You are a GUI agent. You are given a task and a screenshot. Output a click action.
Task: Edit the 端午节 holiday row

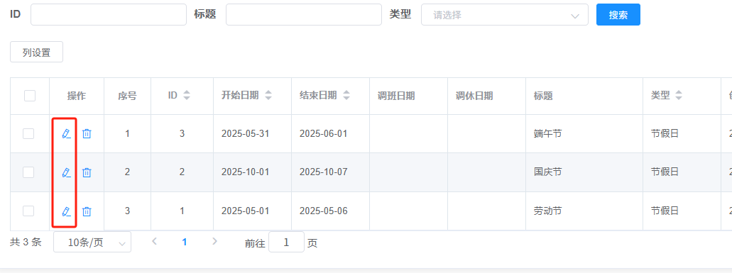point(66,134)
